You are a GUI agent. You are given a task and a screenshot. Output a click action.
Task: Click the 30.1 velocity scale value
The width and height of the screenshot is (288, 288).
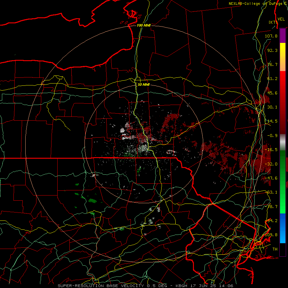tap(272, 107)
